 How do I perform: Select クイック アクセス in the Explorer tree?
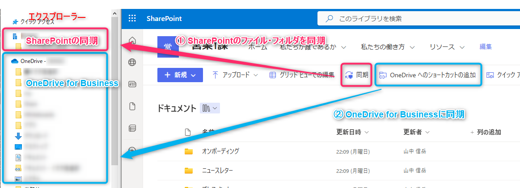point(37,22)
